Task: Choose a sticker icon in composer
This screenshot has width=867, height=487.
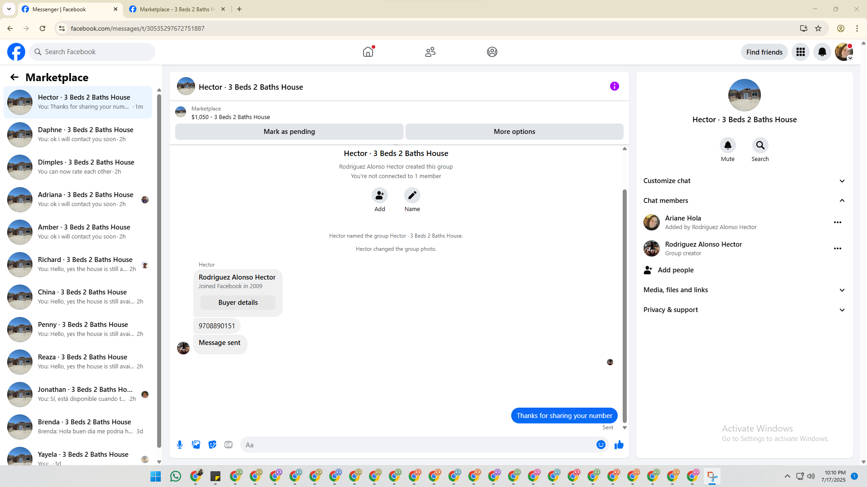Action: (212, 445)
